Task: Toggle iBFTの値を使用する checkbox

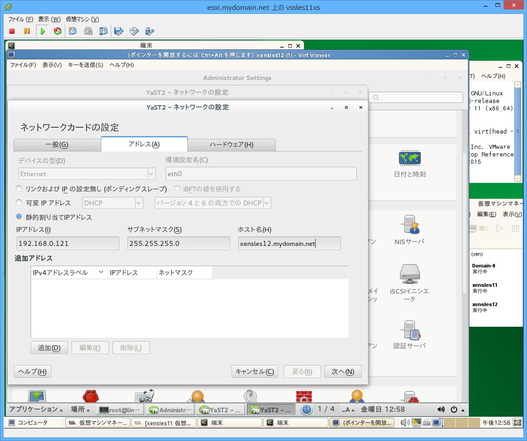Action: (x=177, y=188)
